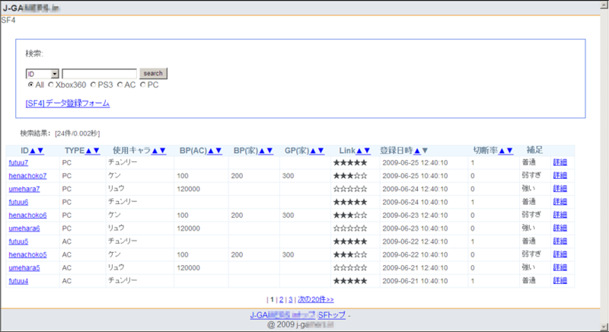Image resolution: width=609 pixels, height=332 pixels.
Task: Select the Xbox360 radio button
Action: click(x=51, y=85)
